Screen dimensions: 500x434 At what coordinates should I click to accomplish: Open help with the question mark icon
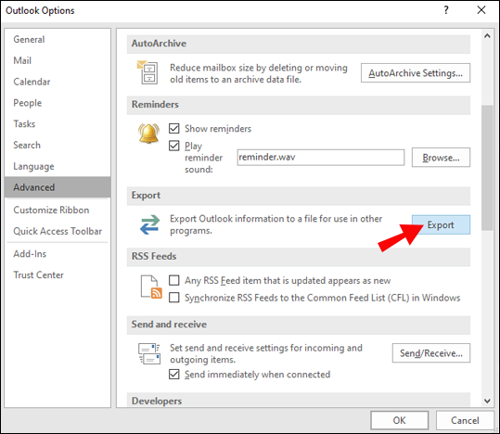tap(446, 10)
